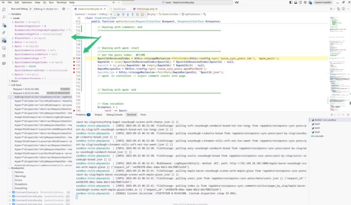Select the HsBlog ViewController wpPostAction stack frame
The height and width of the screenshot is (205, 351).
[x=40, y=97]
